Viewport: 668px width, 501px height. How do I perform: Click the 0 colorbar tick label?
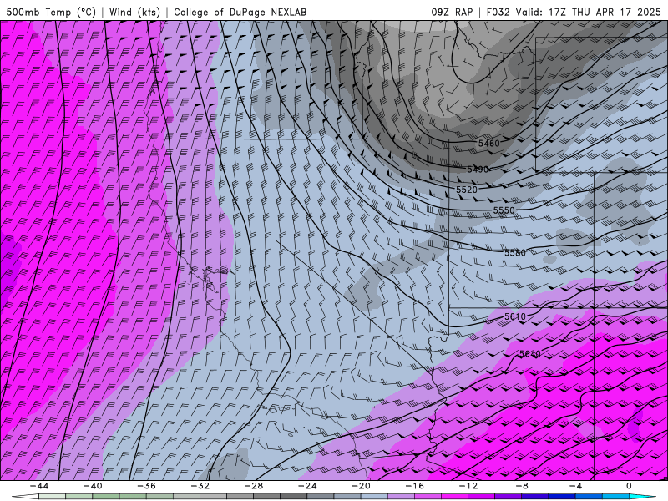click(x=629, y=486)
